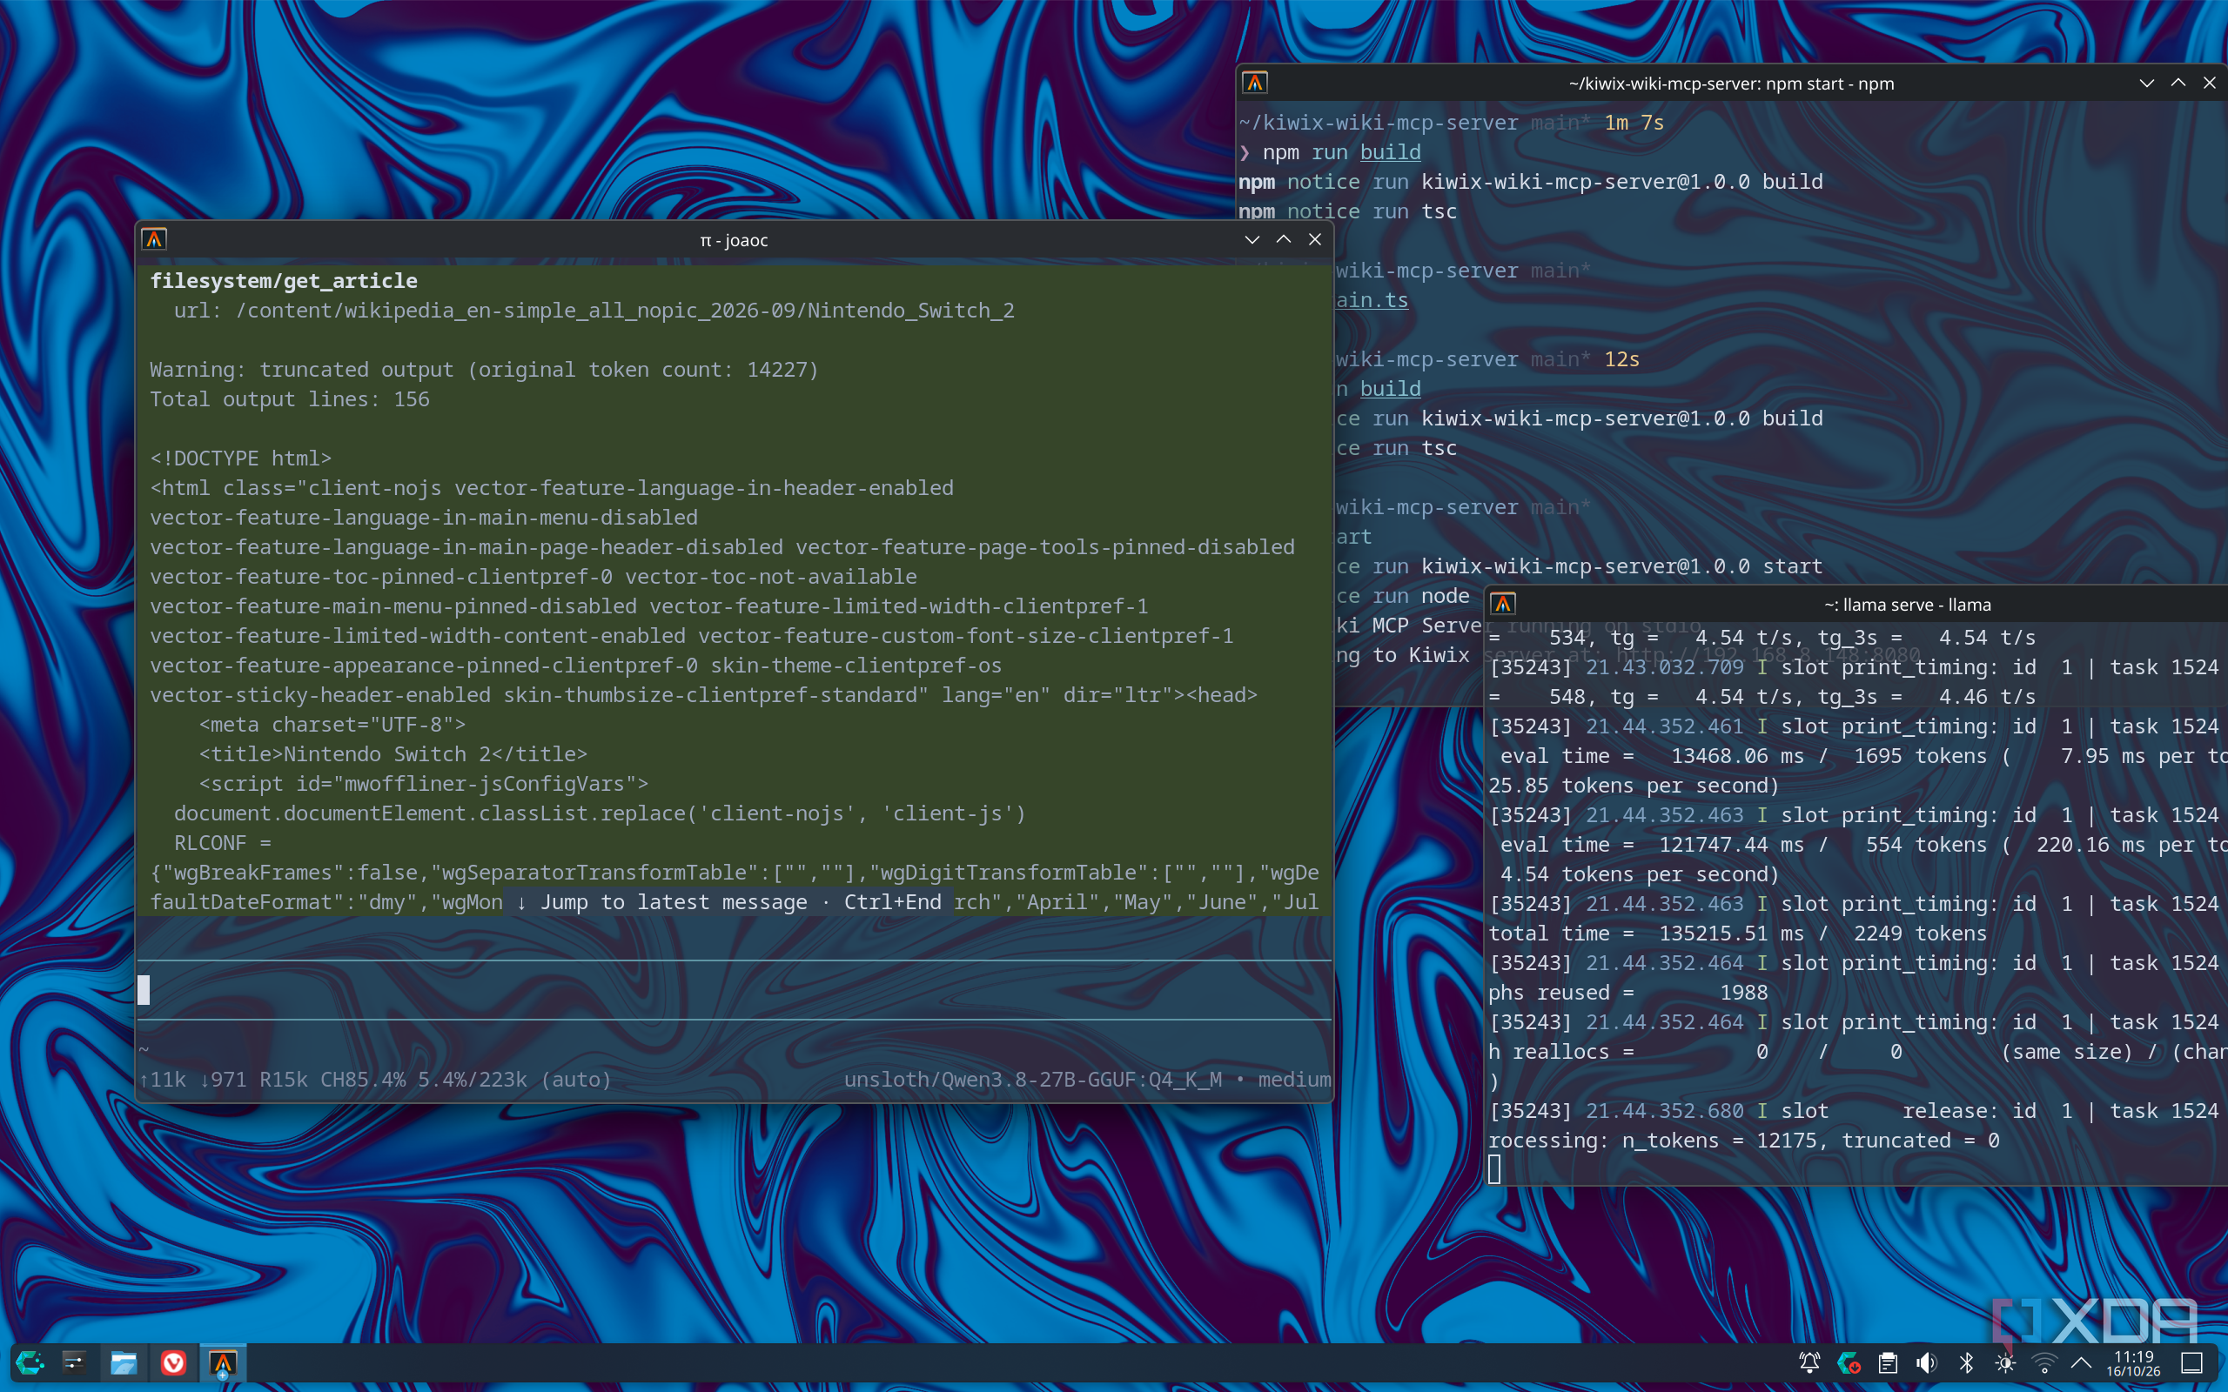Click the '↑11k' upload token counter
The height and width of the screenshot is (1392, 2228).
click(x=163, y=1079)
